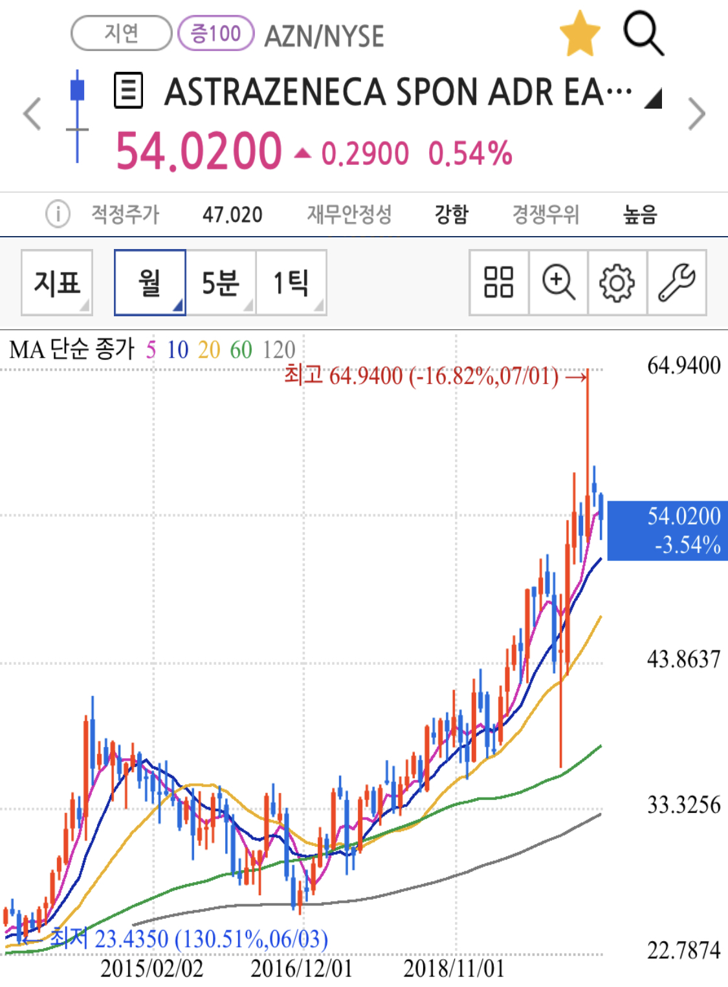The height and width of the screenshot is (987, 728).
Task: Select the 1틱 tick interval button
Action: 291,283
